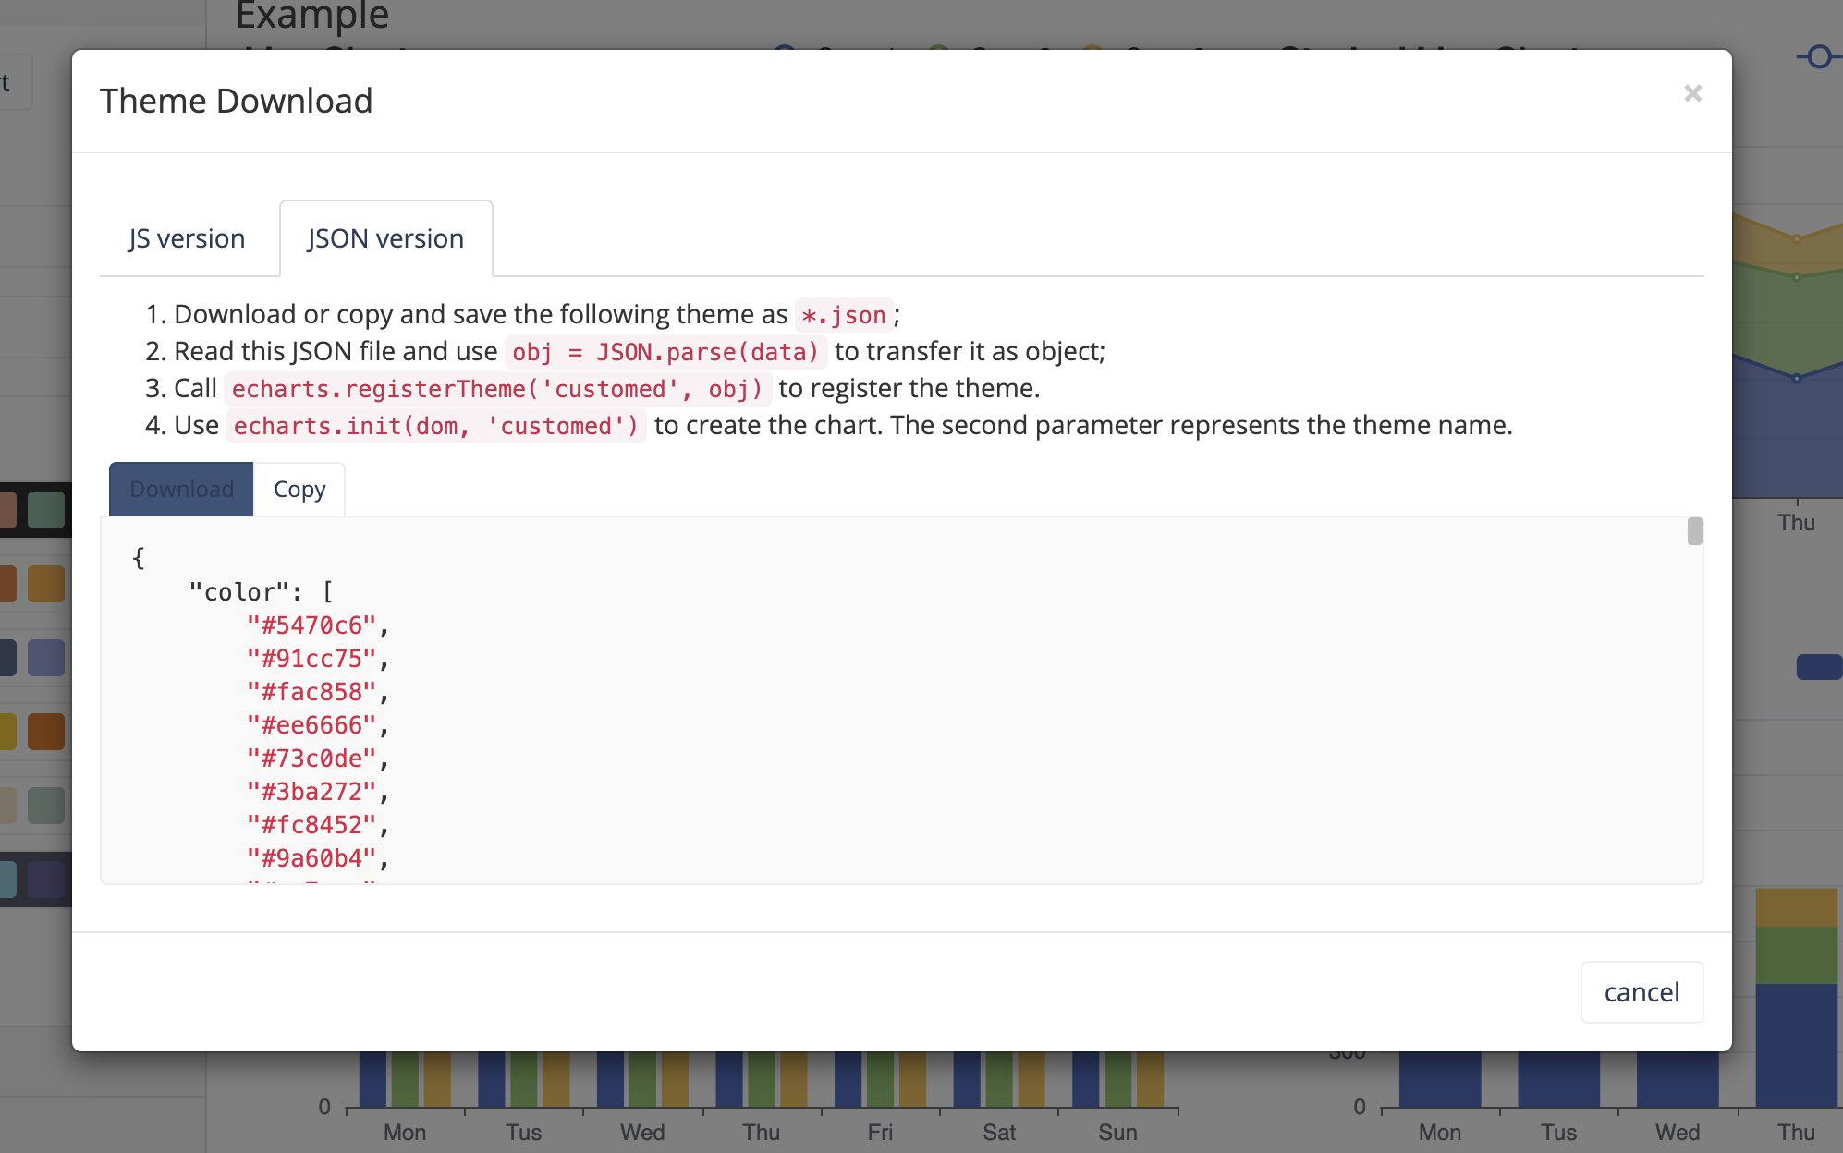Viewport: 1843px width, 1153px height.
Task: Click cancel to dismiss the dialog
Action: 1641,991
